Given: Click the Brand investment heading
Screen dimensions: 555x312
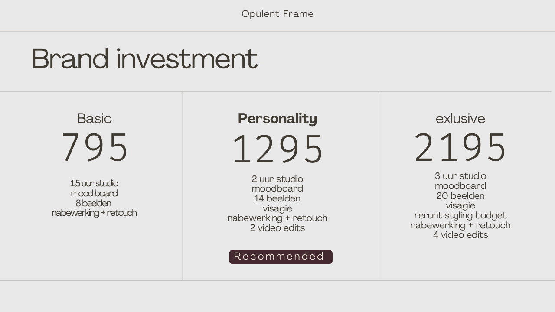Looking at the screenshot, I should tap(144, 59).
